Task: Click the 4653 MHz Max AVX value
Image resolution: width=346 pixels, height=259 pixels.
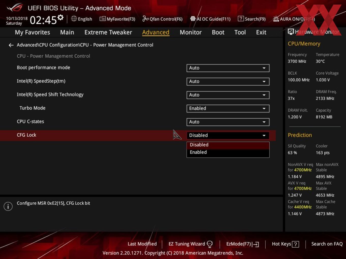Action: pyautogui.click(x=325, y=195)
